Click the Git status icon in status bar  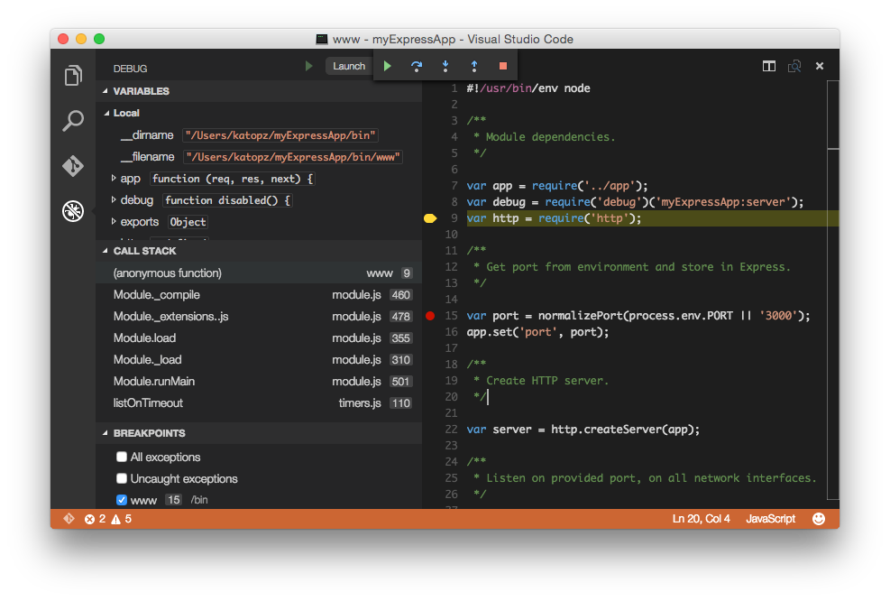pos(69,519)
